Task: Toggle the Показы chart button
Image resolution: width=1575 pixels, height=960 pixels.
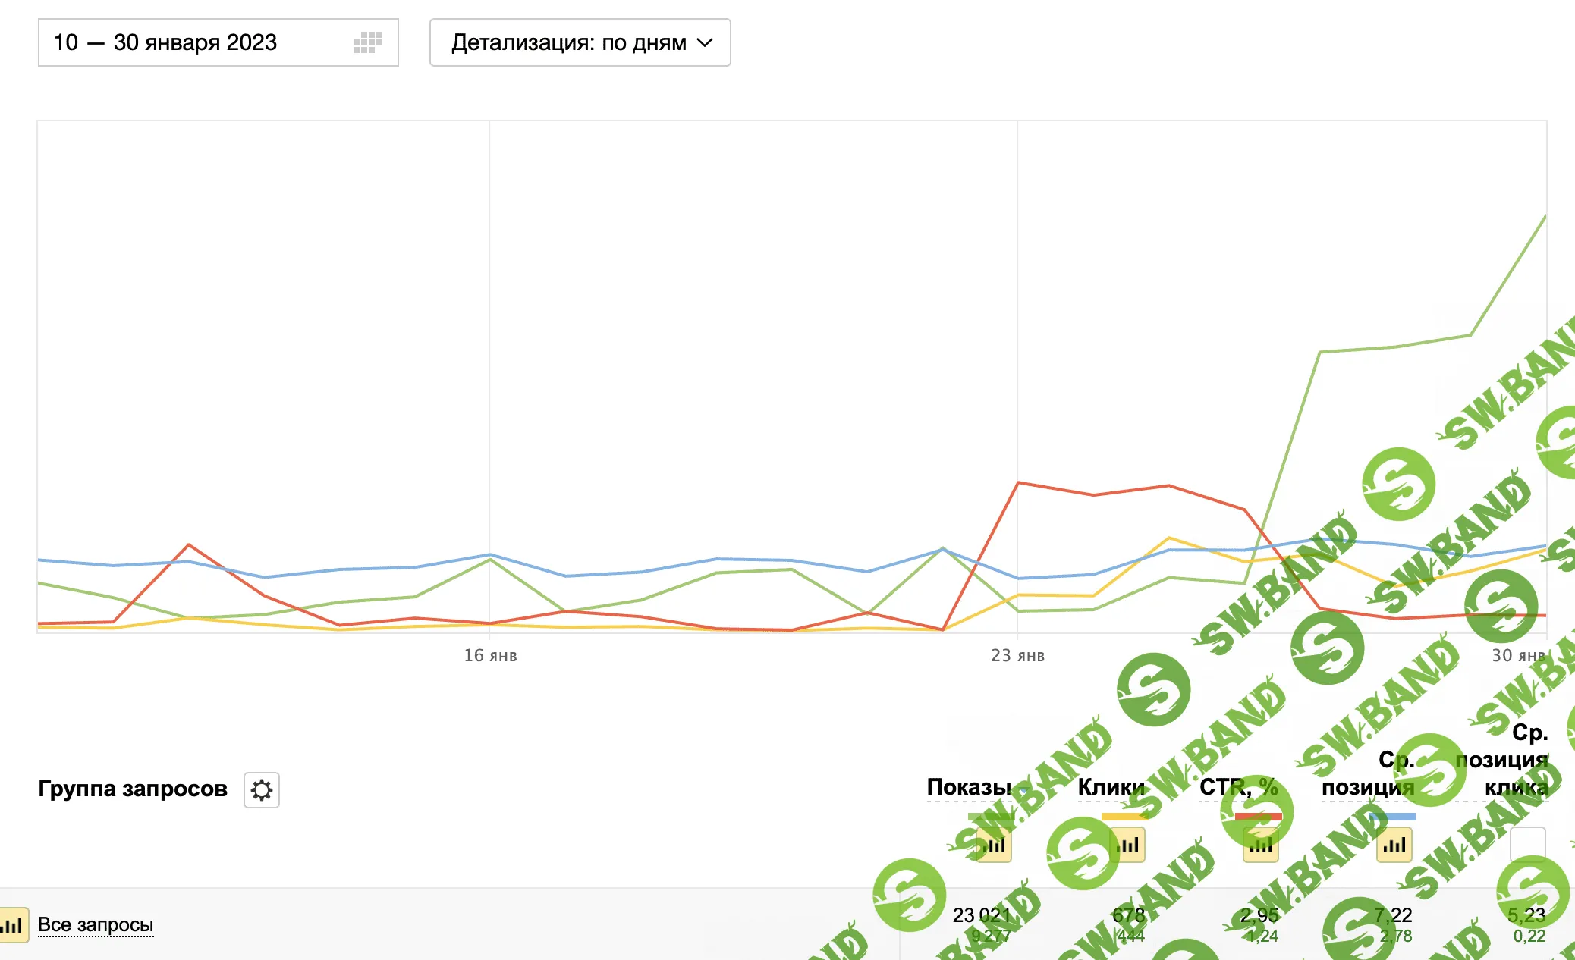Action: click(993, 845)
